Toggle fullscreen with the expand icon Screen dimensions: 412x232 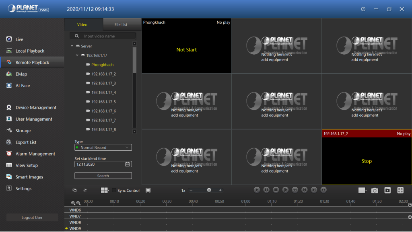coord(400,191)
